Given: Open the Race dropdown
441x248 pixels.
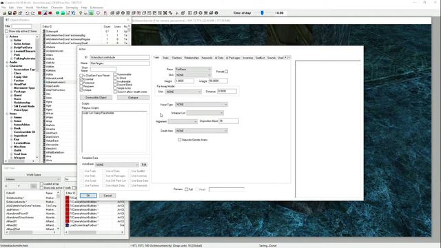Looking at the screenshot, I should (x=193, y=69).
